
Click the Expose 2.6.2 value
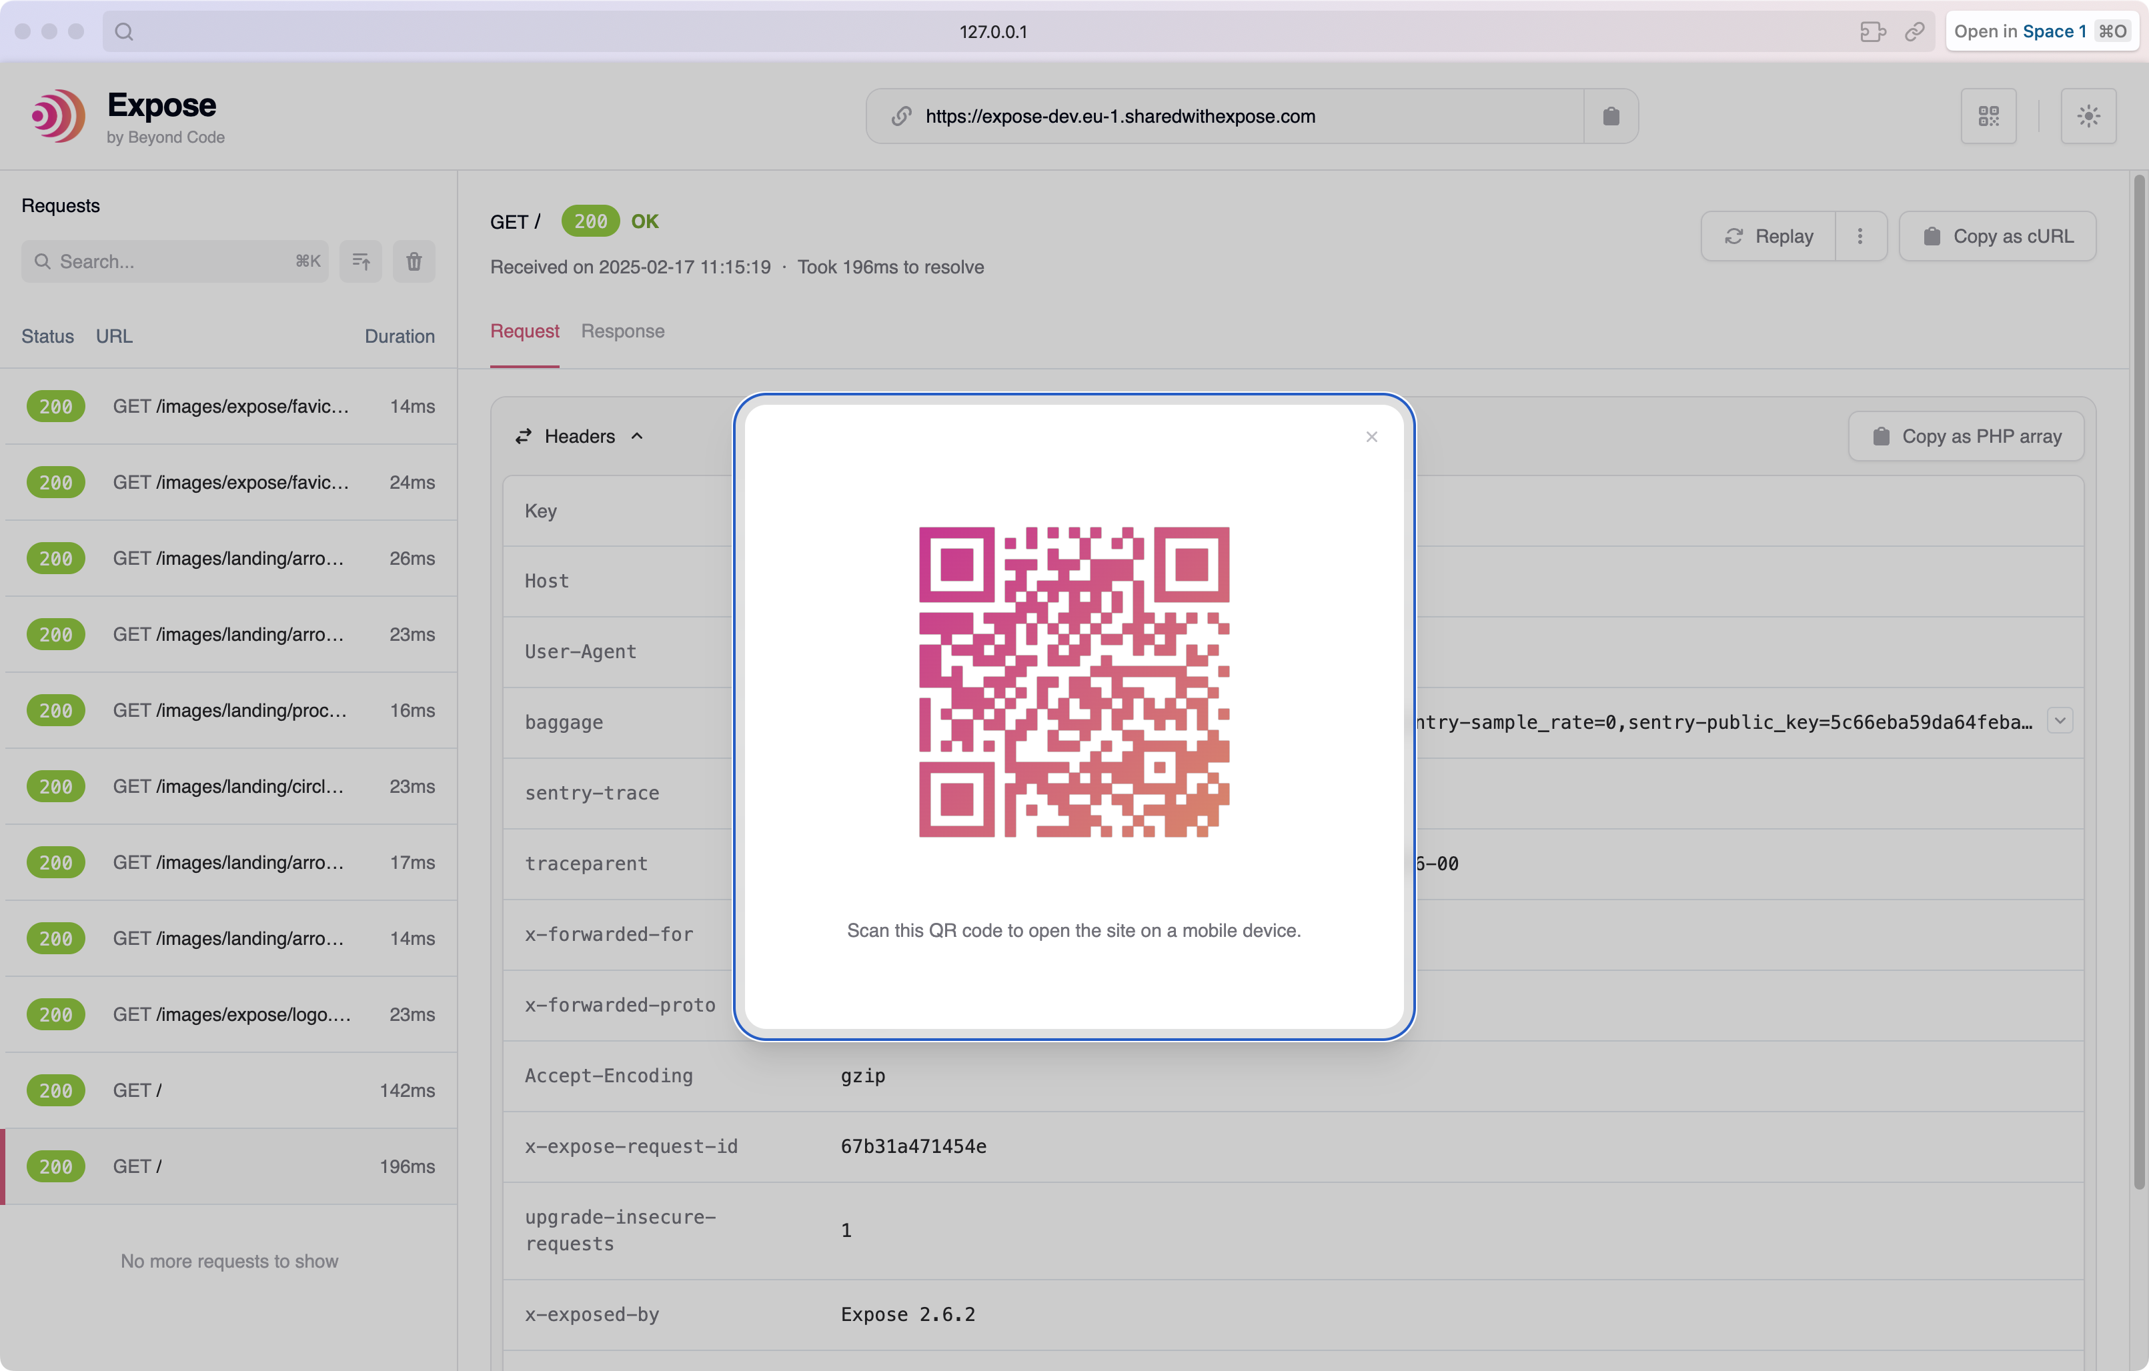[908, 1314]
